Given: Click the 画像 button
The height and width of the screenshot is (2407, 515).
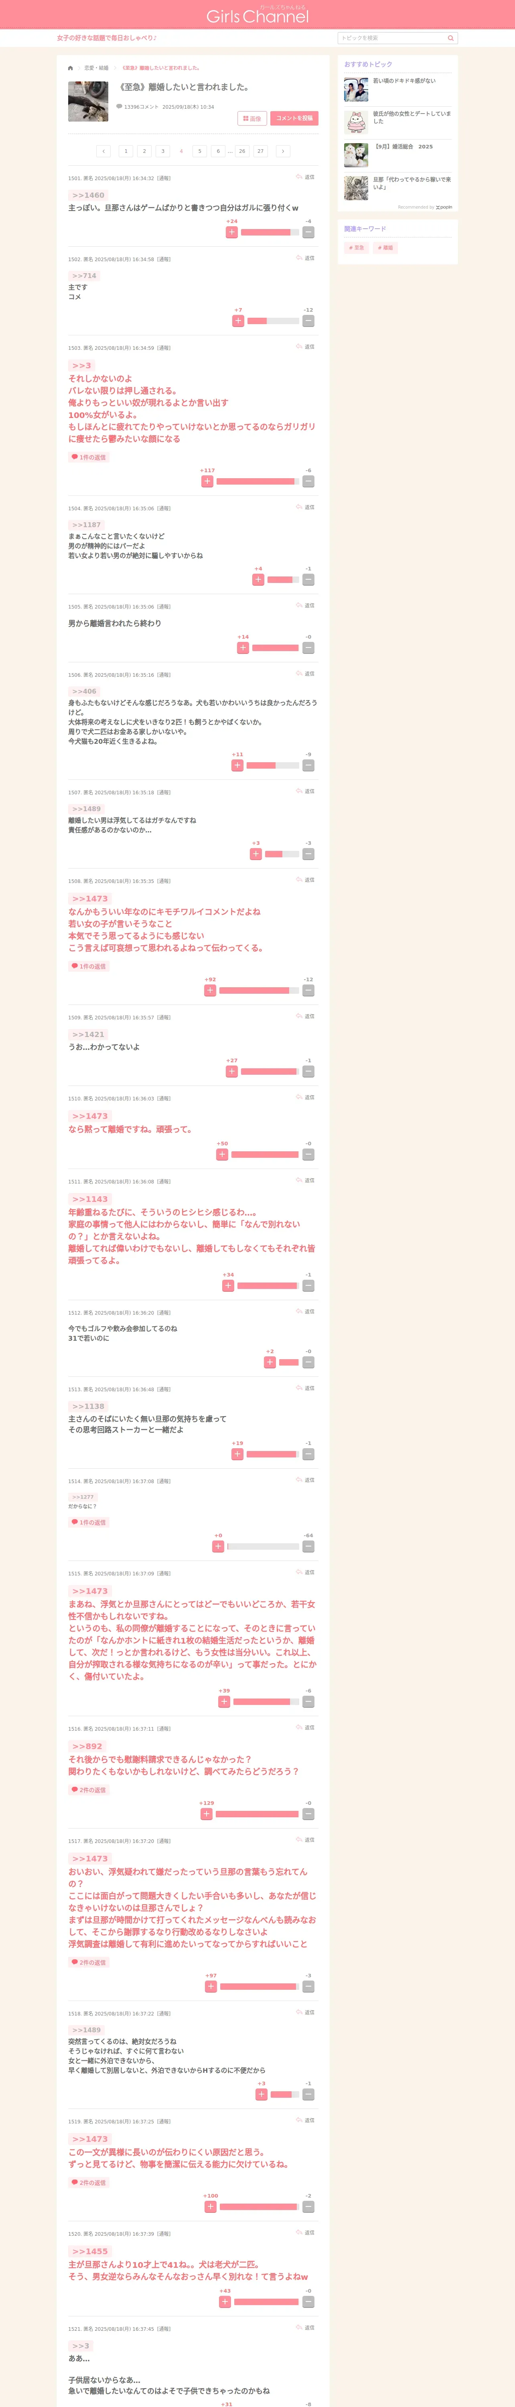Looking at the screenshot, I should click(x=252, y=119).
